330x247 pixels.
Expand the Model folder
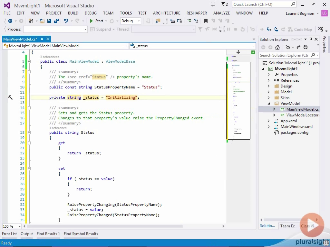point(268,92)
